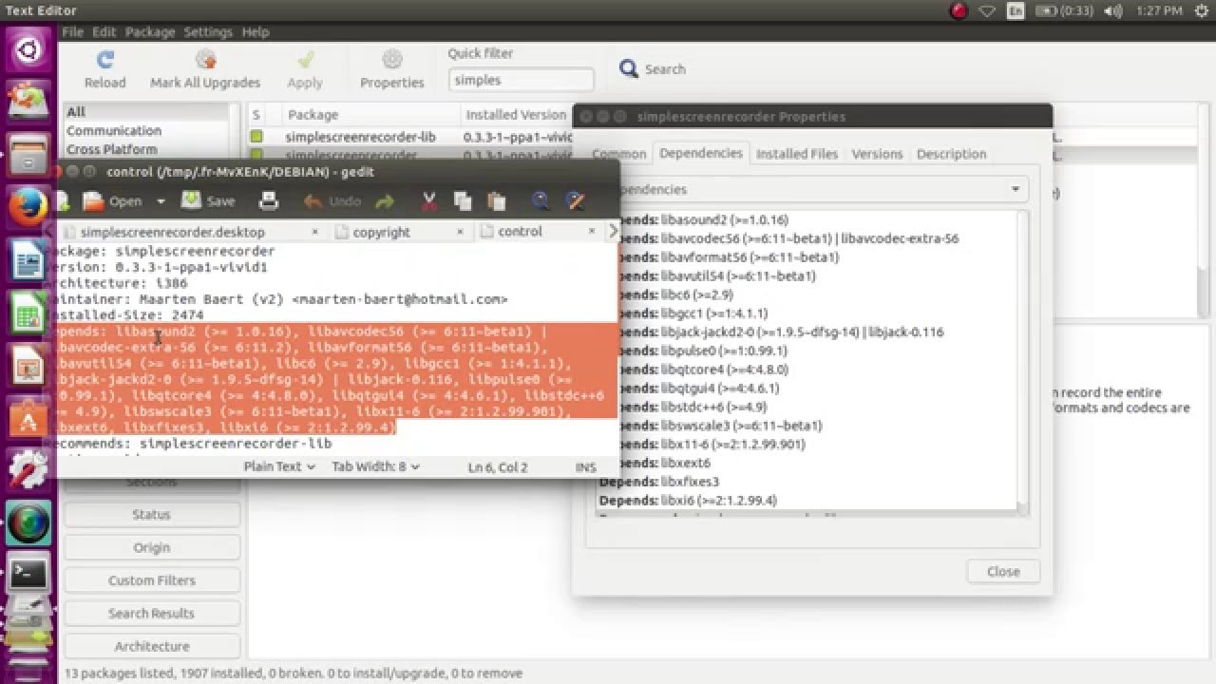This screenshot has height=684, width=1216.
Task: Click the Undo arrow in gedit
Action: (x=313, y=200)
